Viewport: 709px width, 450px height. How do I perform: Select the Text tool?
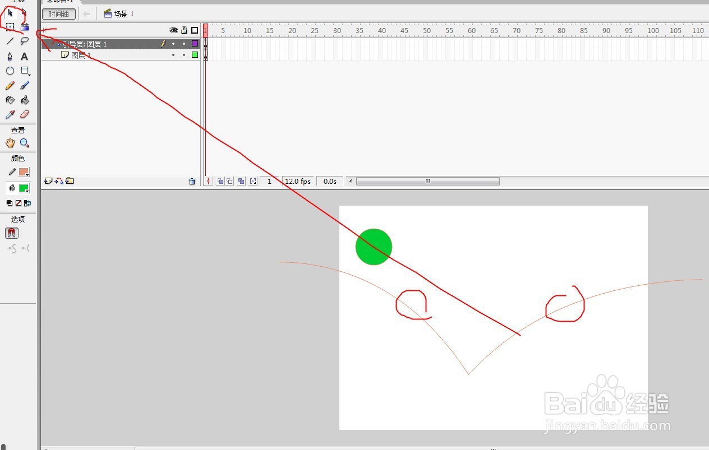click(24, 56)
